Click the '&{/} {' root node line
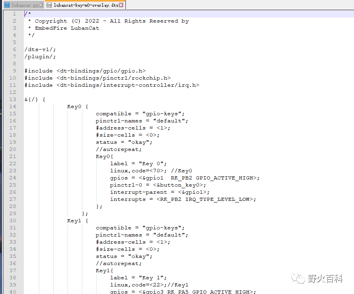 click(35, 99)
